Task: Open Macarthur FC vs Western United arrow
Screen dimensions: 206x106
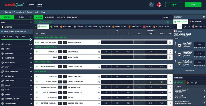Action: (204, 97)
